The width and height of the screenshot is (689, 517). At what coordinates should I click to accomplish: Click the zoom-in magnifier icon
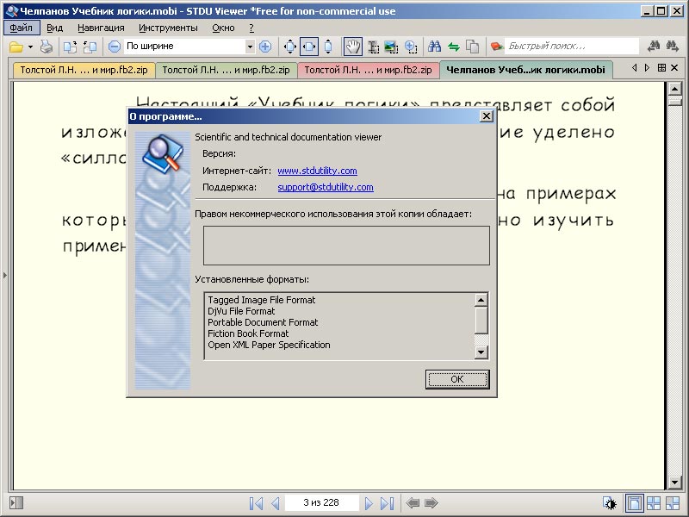[408, 45]
